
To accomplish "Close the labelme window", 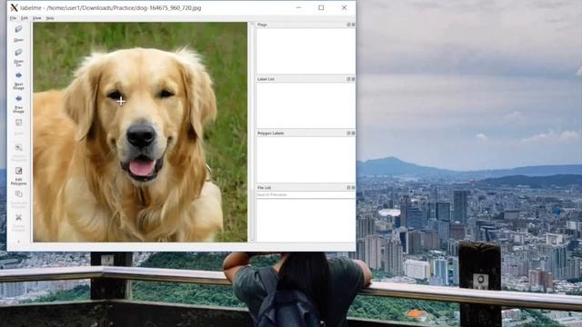I will (344, 8).
